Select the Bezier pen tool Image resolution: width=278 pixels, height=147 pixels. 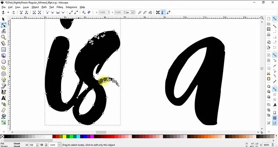(x=3, y=86)
